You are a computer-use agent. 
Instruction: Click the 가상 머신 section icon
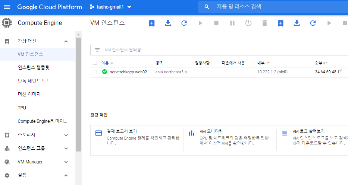(7, 41)
